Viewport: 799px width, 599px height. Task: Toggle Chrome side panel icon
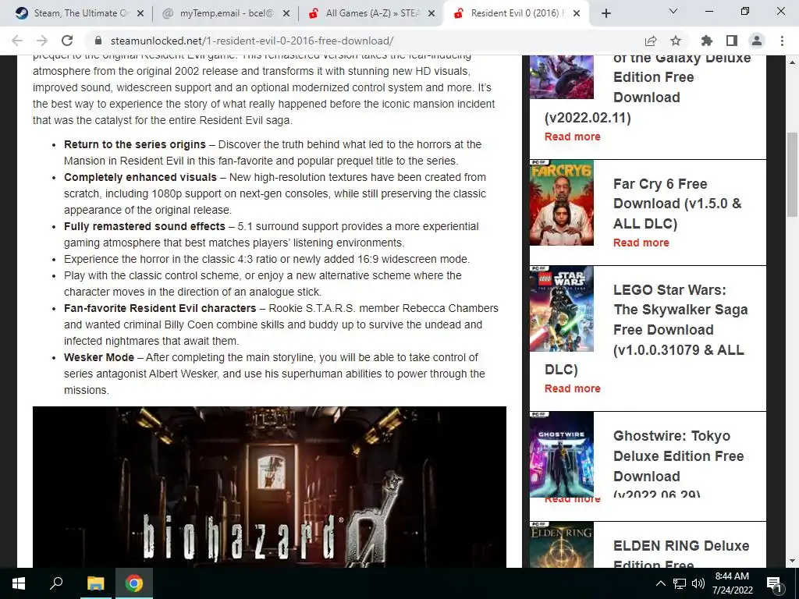(x=732, y=41)
